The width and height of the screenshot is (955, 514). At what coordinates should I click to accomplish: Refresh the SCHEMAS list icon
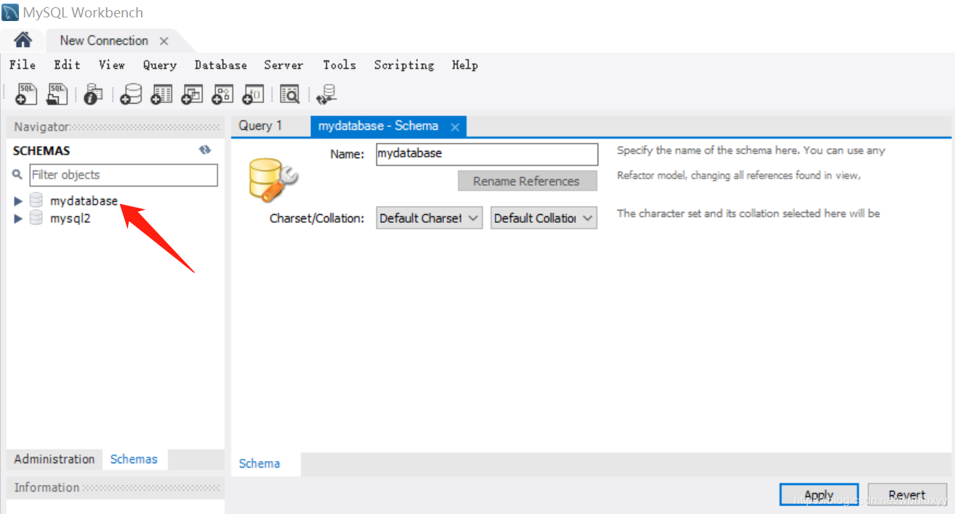pos(205,150)
